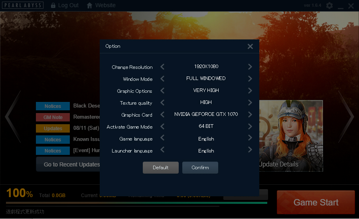Select the Notices tag beside Known Issues
This screenshot has width=359, height=219.
click(x=53, y=139)
